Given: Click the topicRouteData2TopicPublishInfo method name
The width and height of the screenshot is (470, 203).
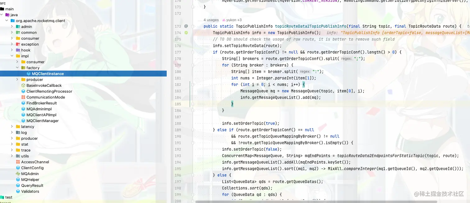Looking at the screenshot, I should coord(311,26).
